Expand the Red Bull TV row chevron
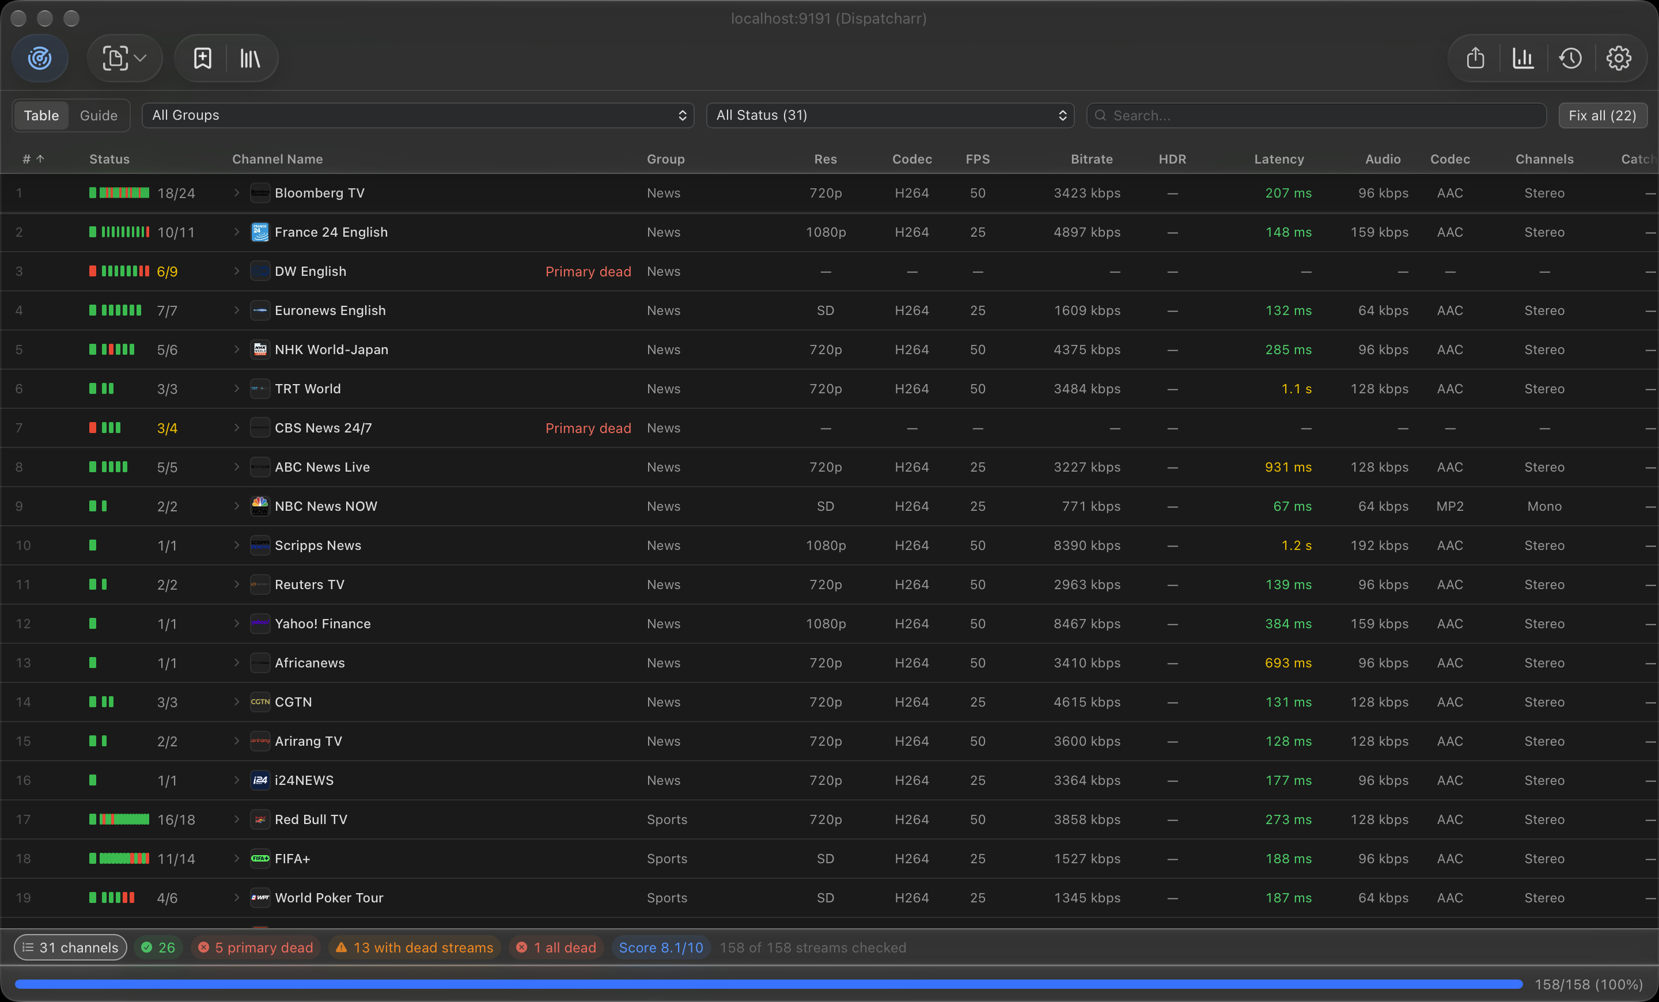 pos(236,819)
